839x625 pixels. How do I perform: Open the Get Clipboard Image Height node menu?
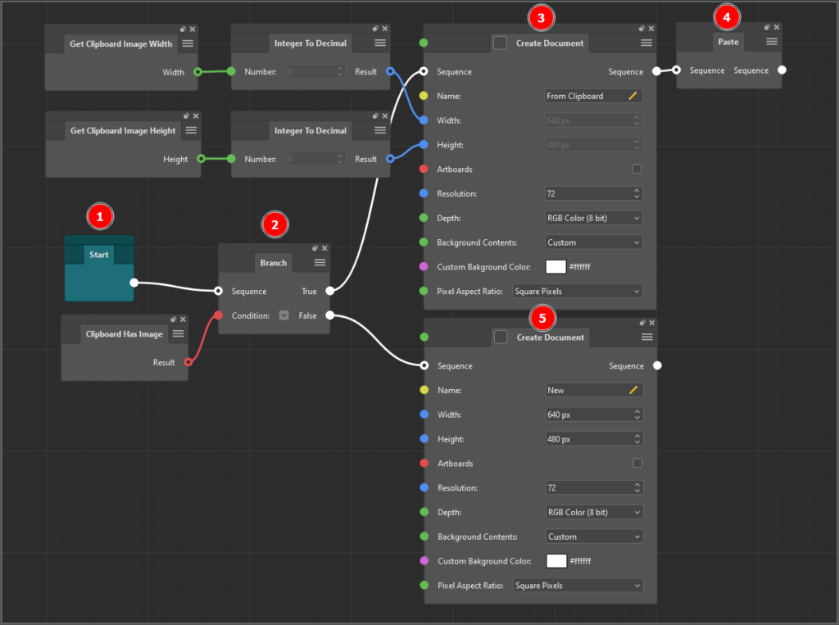(x=191, y=130)
